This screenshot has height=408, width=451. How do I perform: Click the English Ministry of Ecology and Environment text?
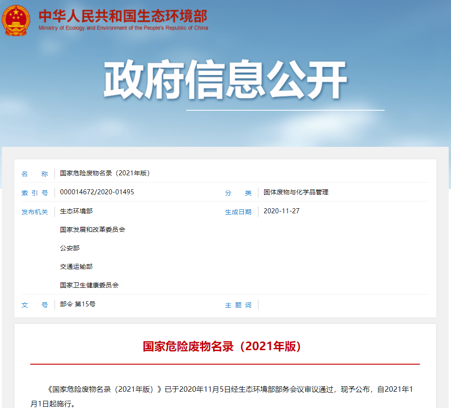tap(123, 28)
